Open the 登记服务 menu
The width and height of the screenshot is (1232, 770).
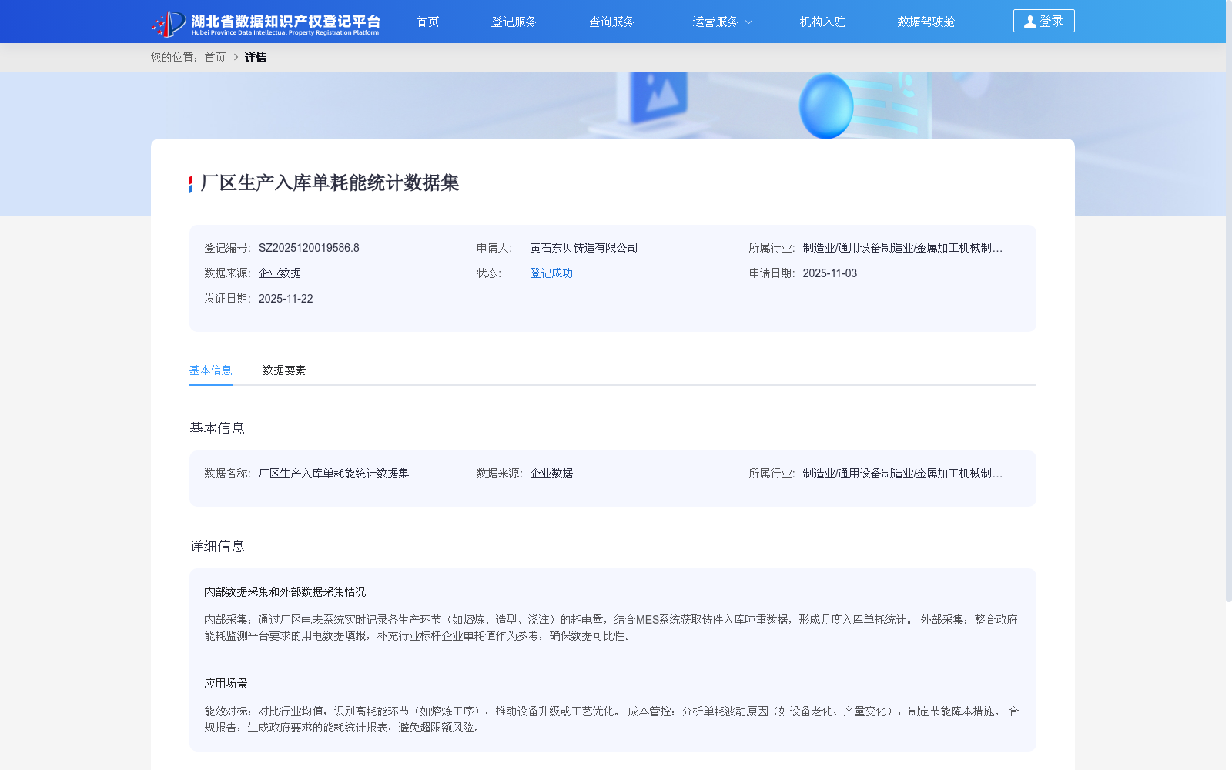(x=514, y=22)
